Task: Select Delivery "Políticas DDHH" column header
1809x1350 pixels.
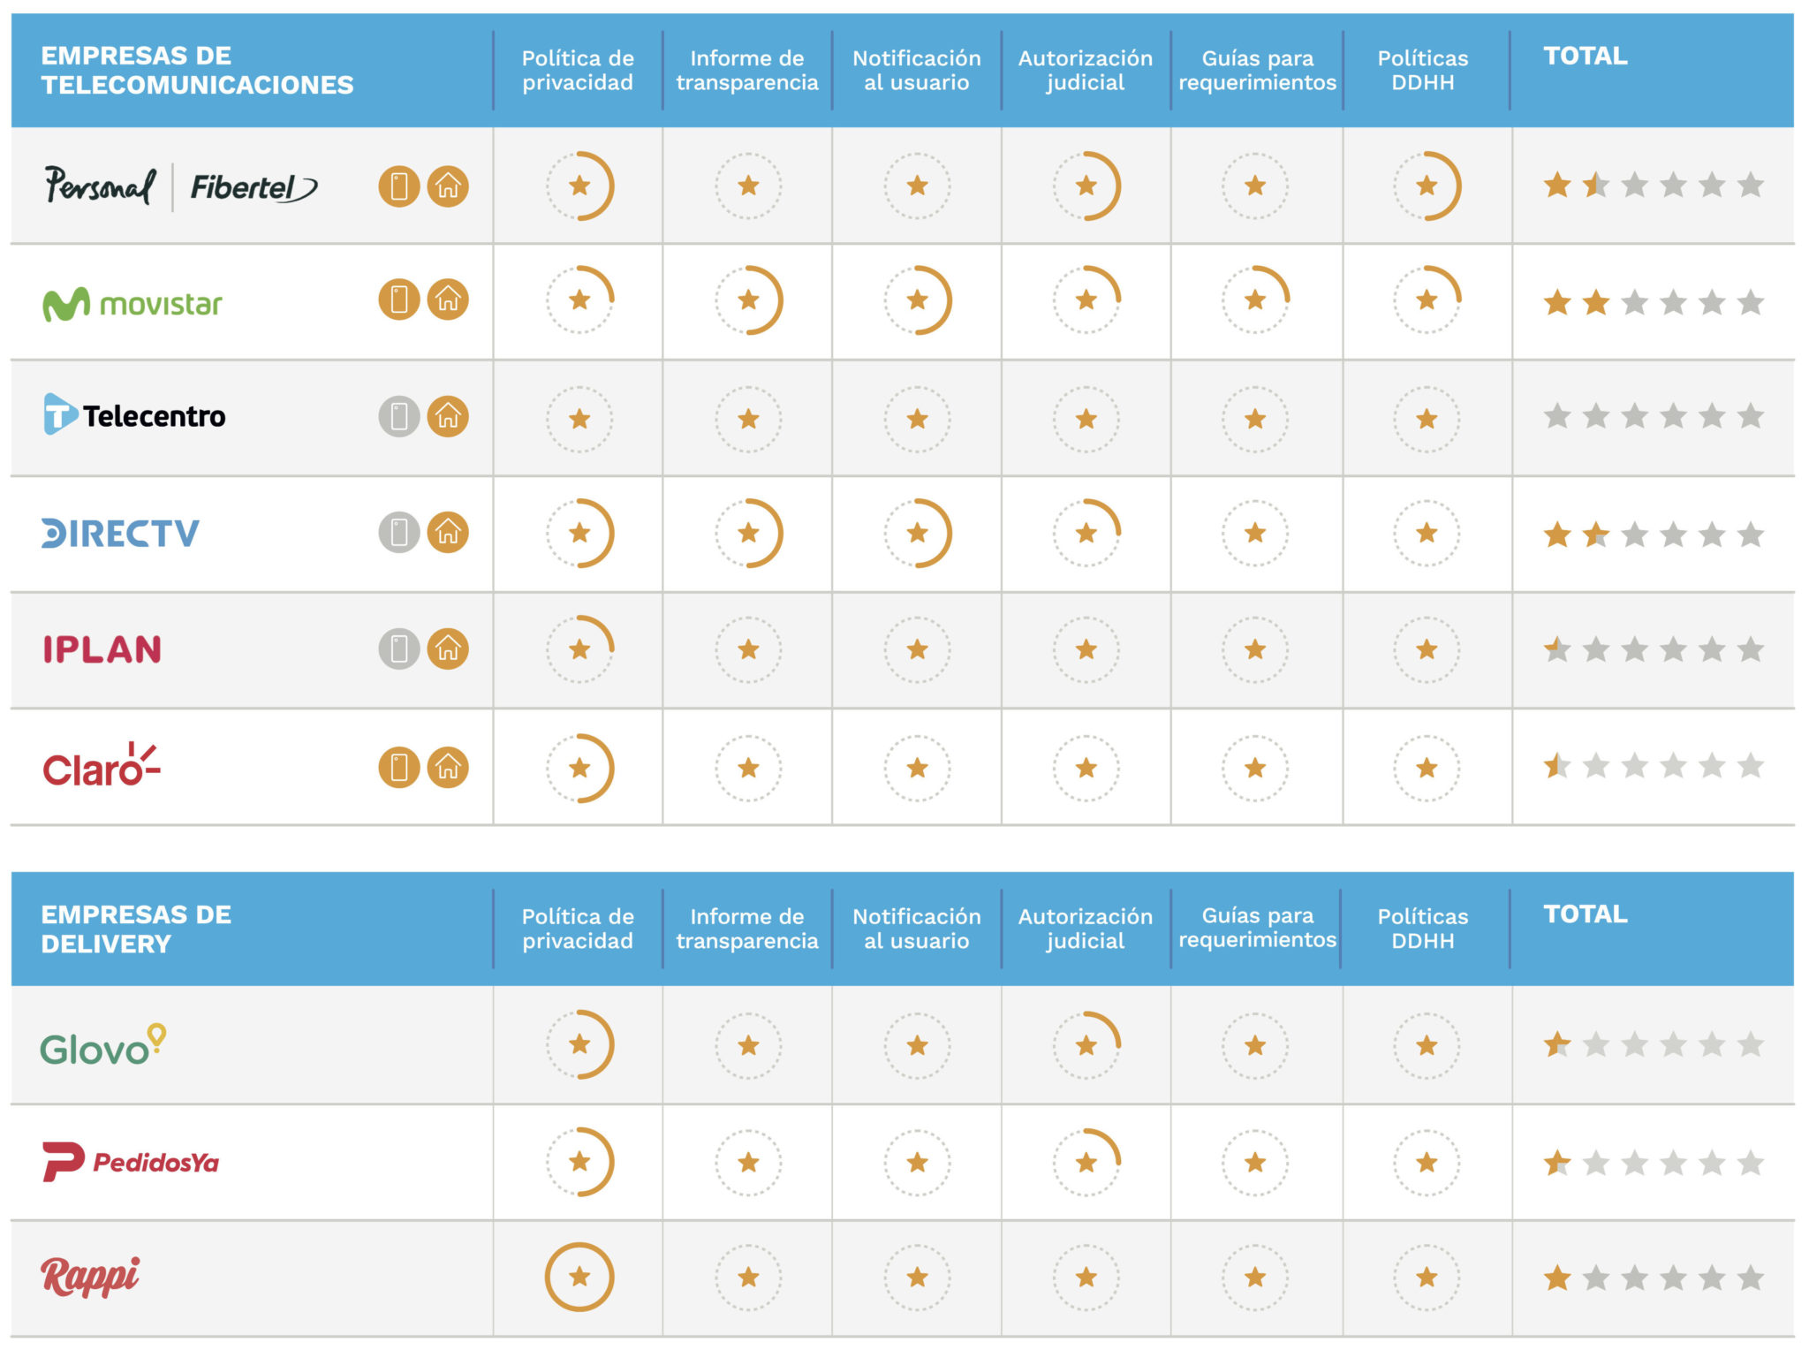Action: 1422,929
